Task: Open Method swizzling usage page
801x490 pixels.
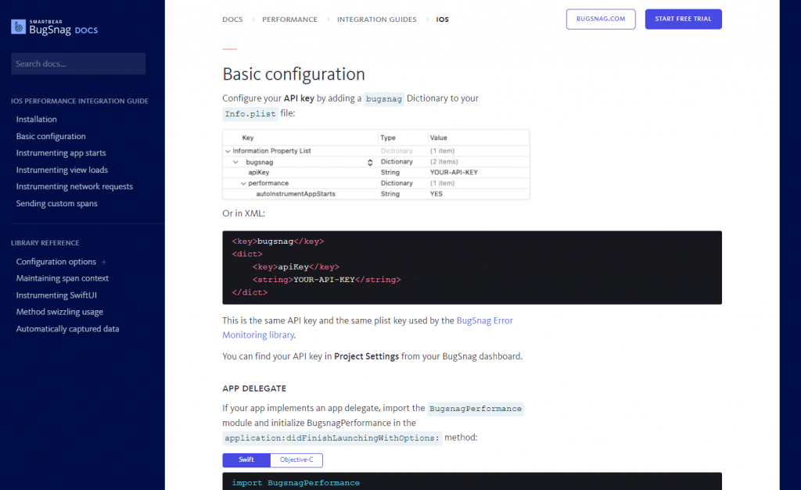Action: [59, 312]
